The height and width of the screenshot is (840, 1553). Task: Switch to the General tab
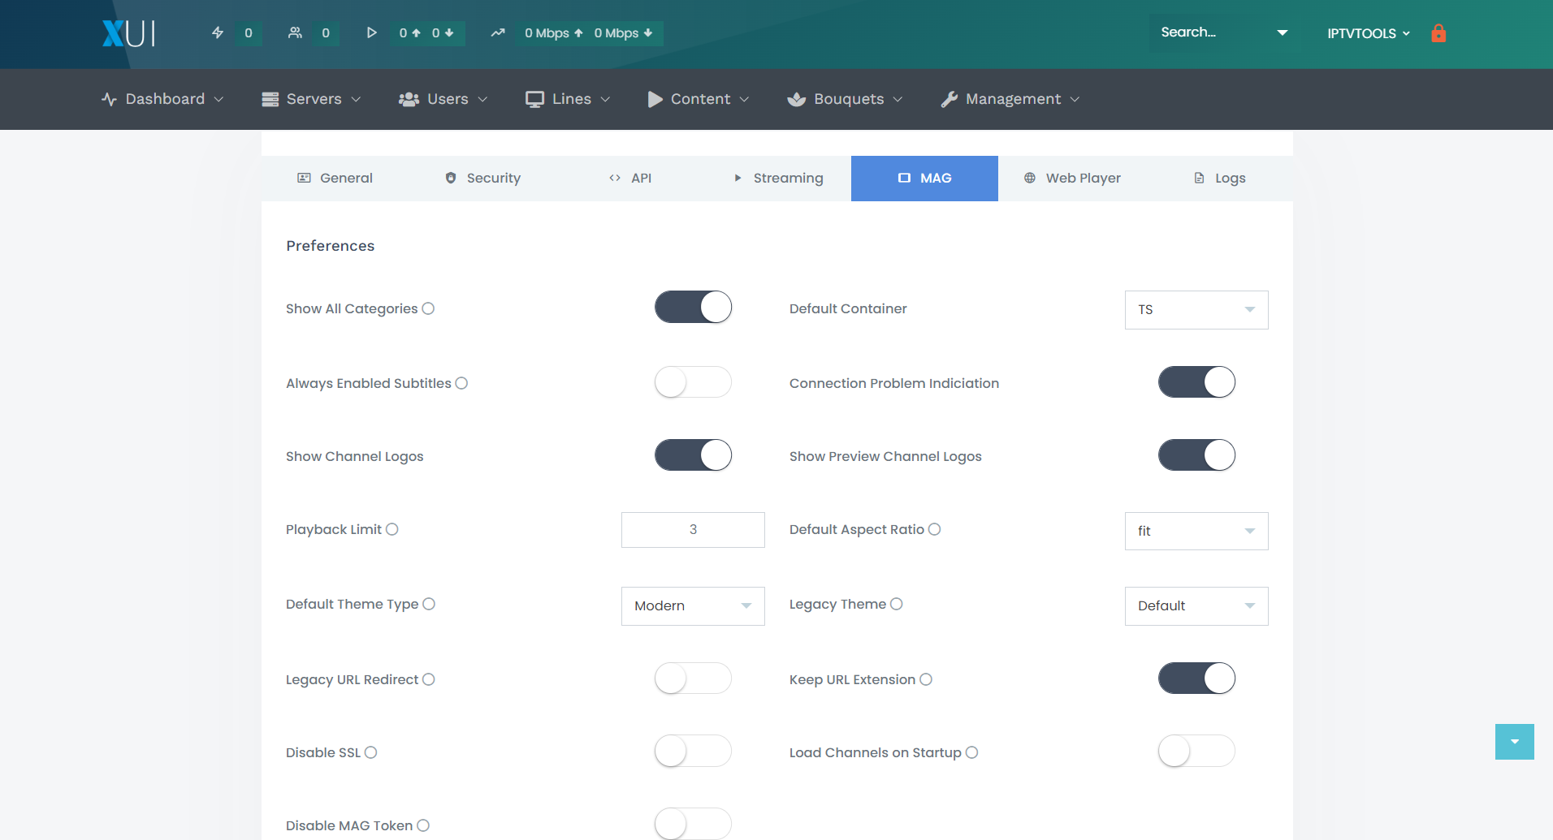click(x=335, y=179)
